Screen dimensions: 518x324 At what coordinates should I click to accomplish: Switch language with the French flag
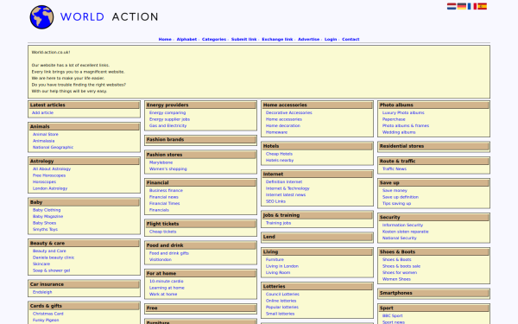[x=471, y=6]
